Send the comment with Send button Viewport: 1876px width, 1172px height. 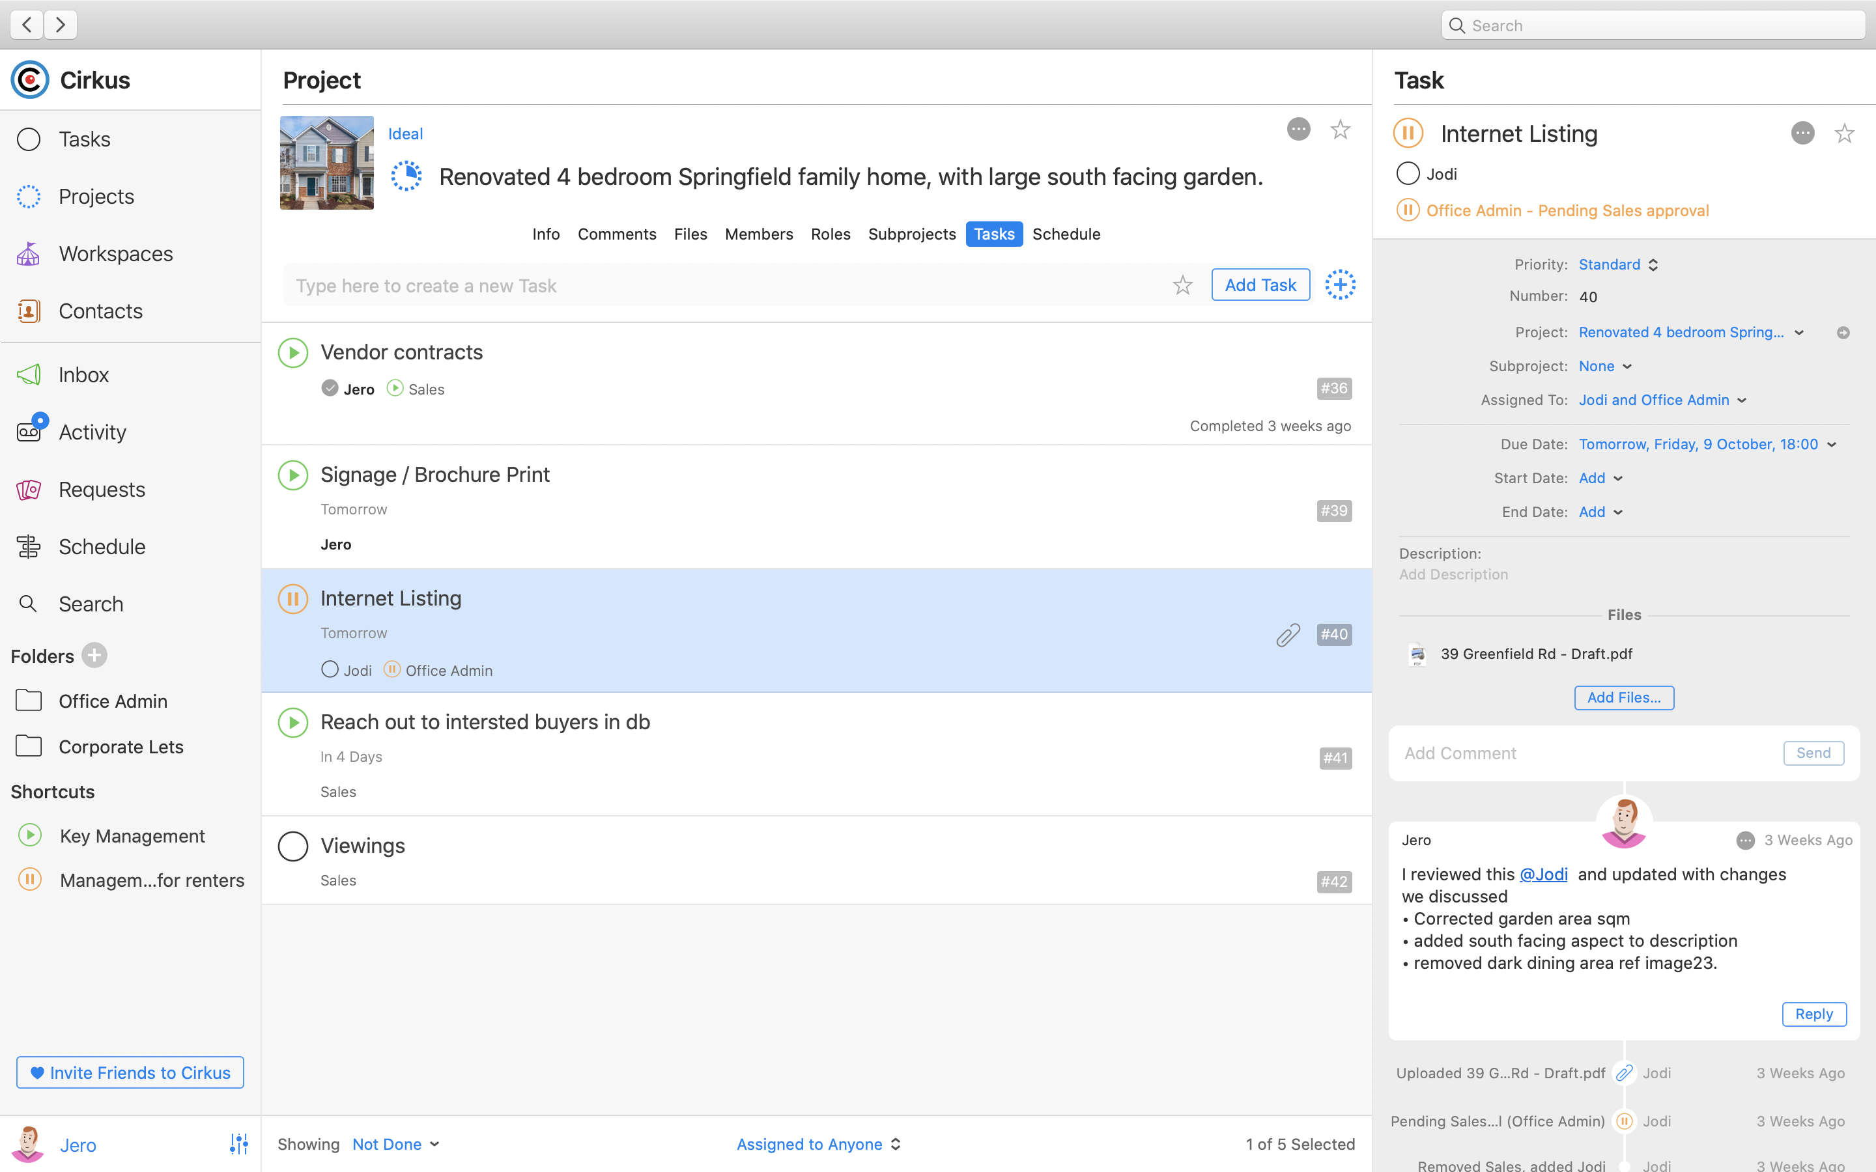pos(1813,753)
